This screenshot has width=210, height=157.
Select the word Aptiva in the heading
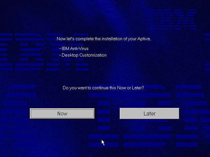pyautogui.click(x=144, y=39)
